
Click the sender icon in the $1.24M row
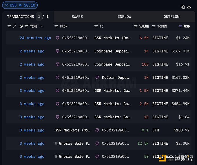click(x=58, y=38)
